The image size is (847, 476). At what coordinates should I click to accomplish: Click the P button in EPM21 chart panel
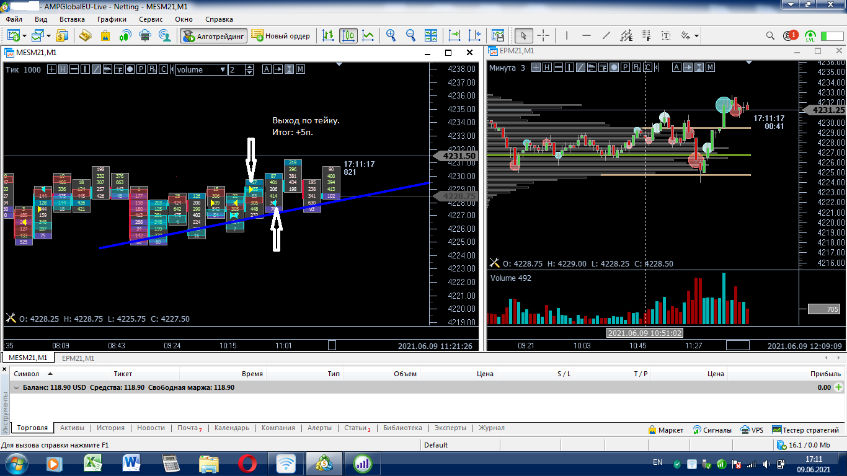(x=626, y=68)
